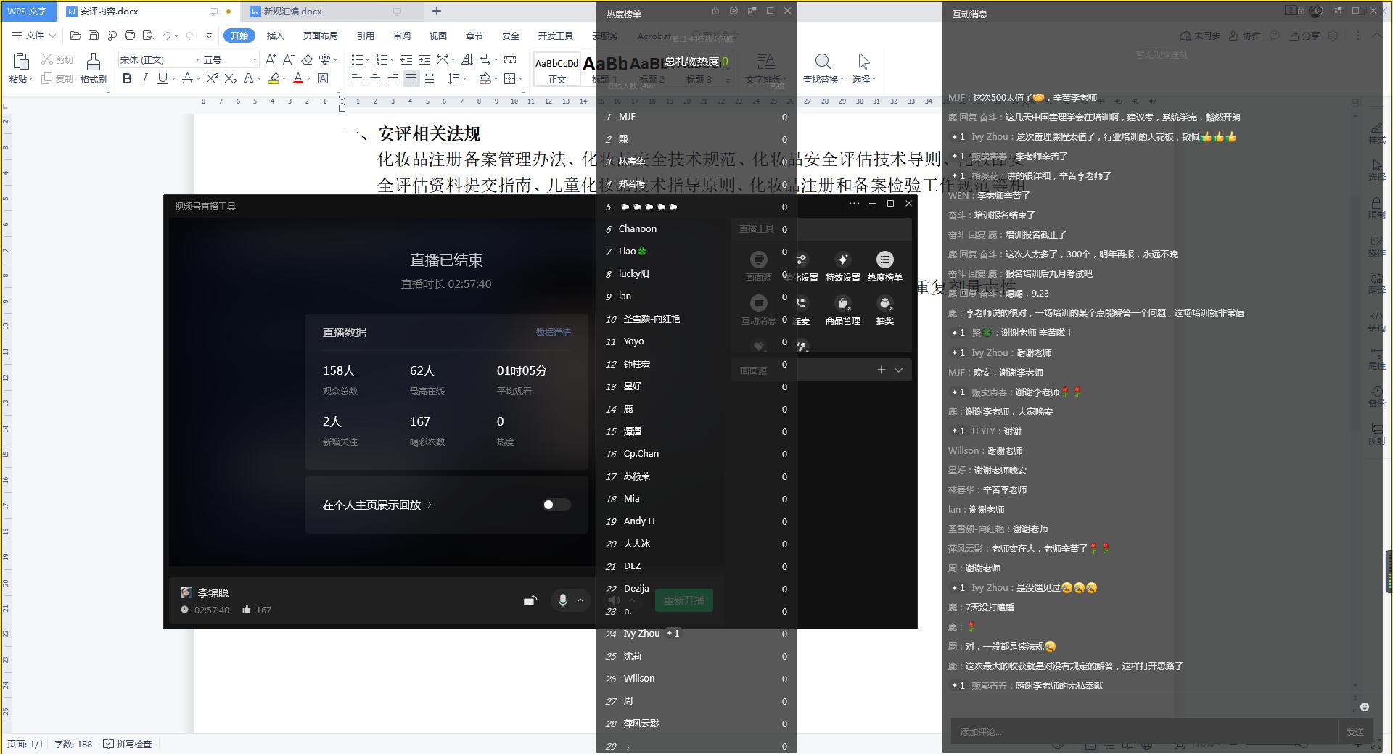
Task: Collapse the 画面源 section chevron
Action: (x=898, y=370)
